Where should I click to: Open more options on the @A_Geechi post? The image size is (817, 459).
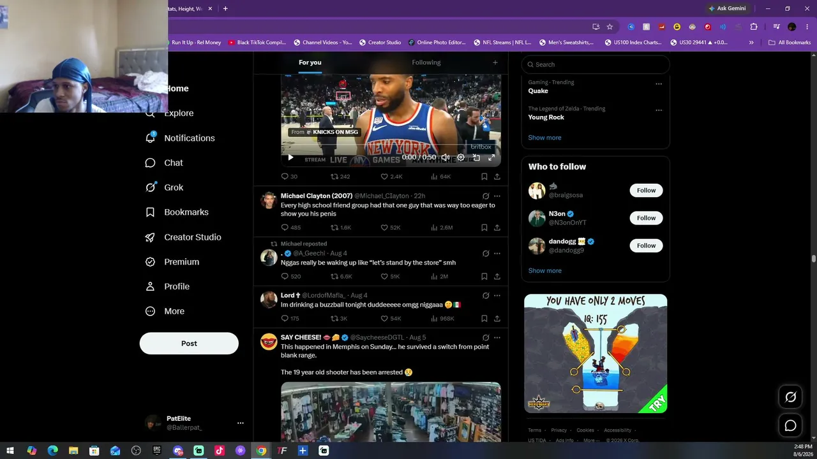tap(497, 254)
